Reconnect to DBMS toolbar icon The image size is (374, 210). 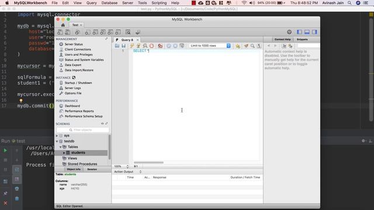pyautogui.click(x=138, y=32)
